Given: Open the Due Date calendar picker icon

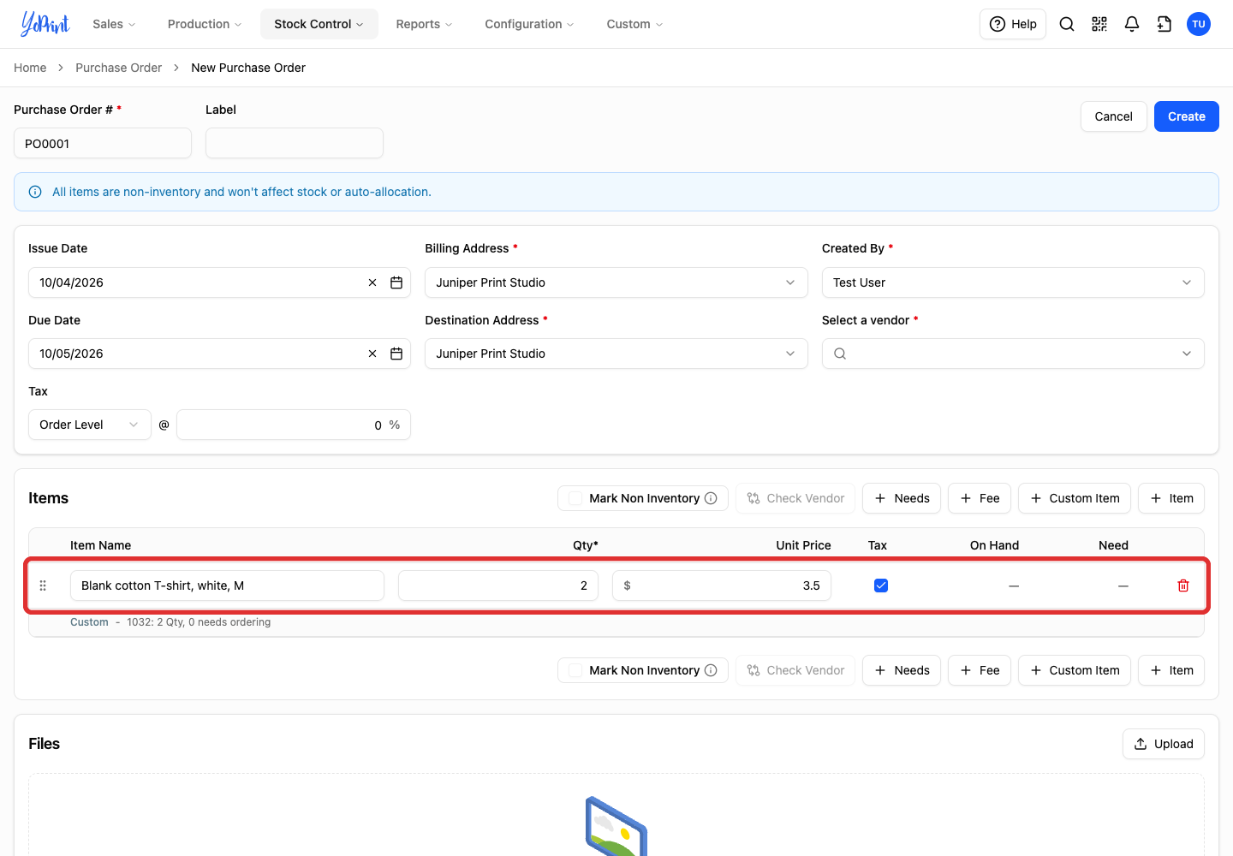Looking at the screenshot, I should (x=396, y=354).
